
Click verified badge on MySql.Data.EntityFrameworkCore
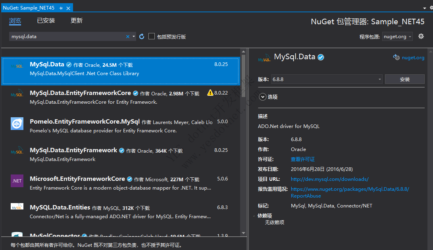(136, 93)
